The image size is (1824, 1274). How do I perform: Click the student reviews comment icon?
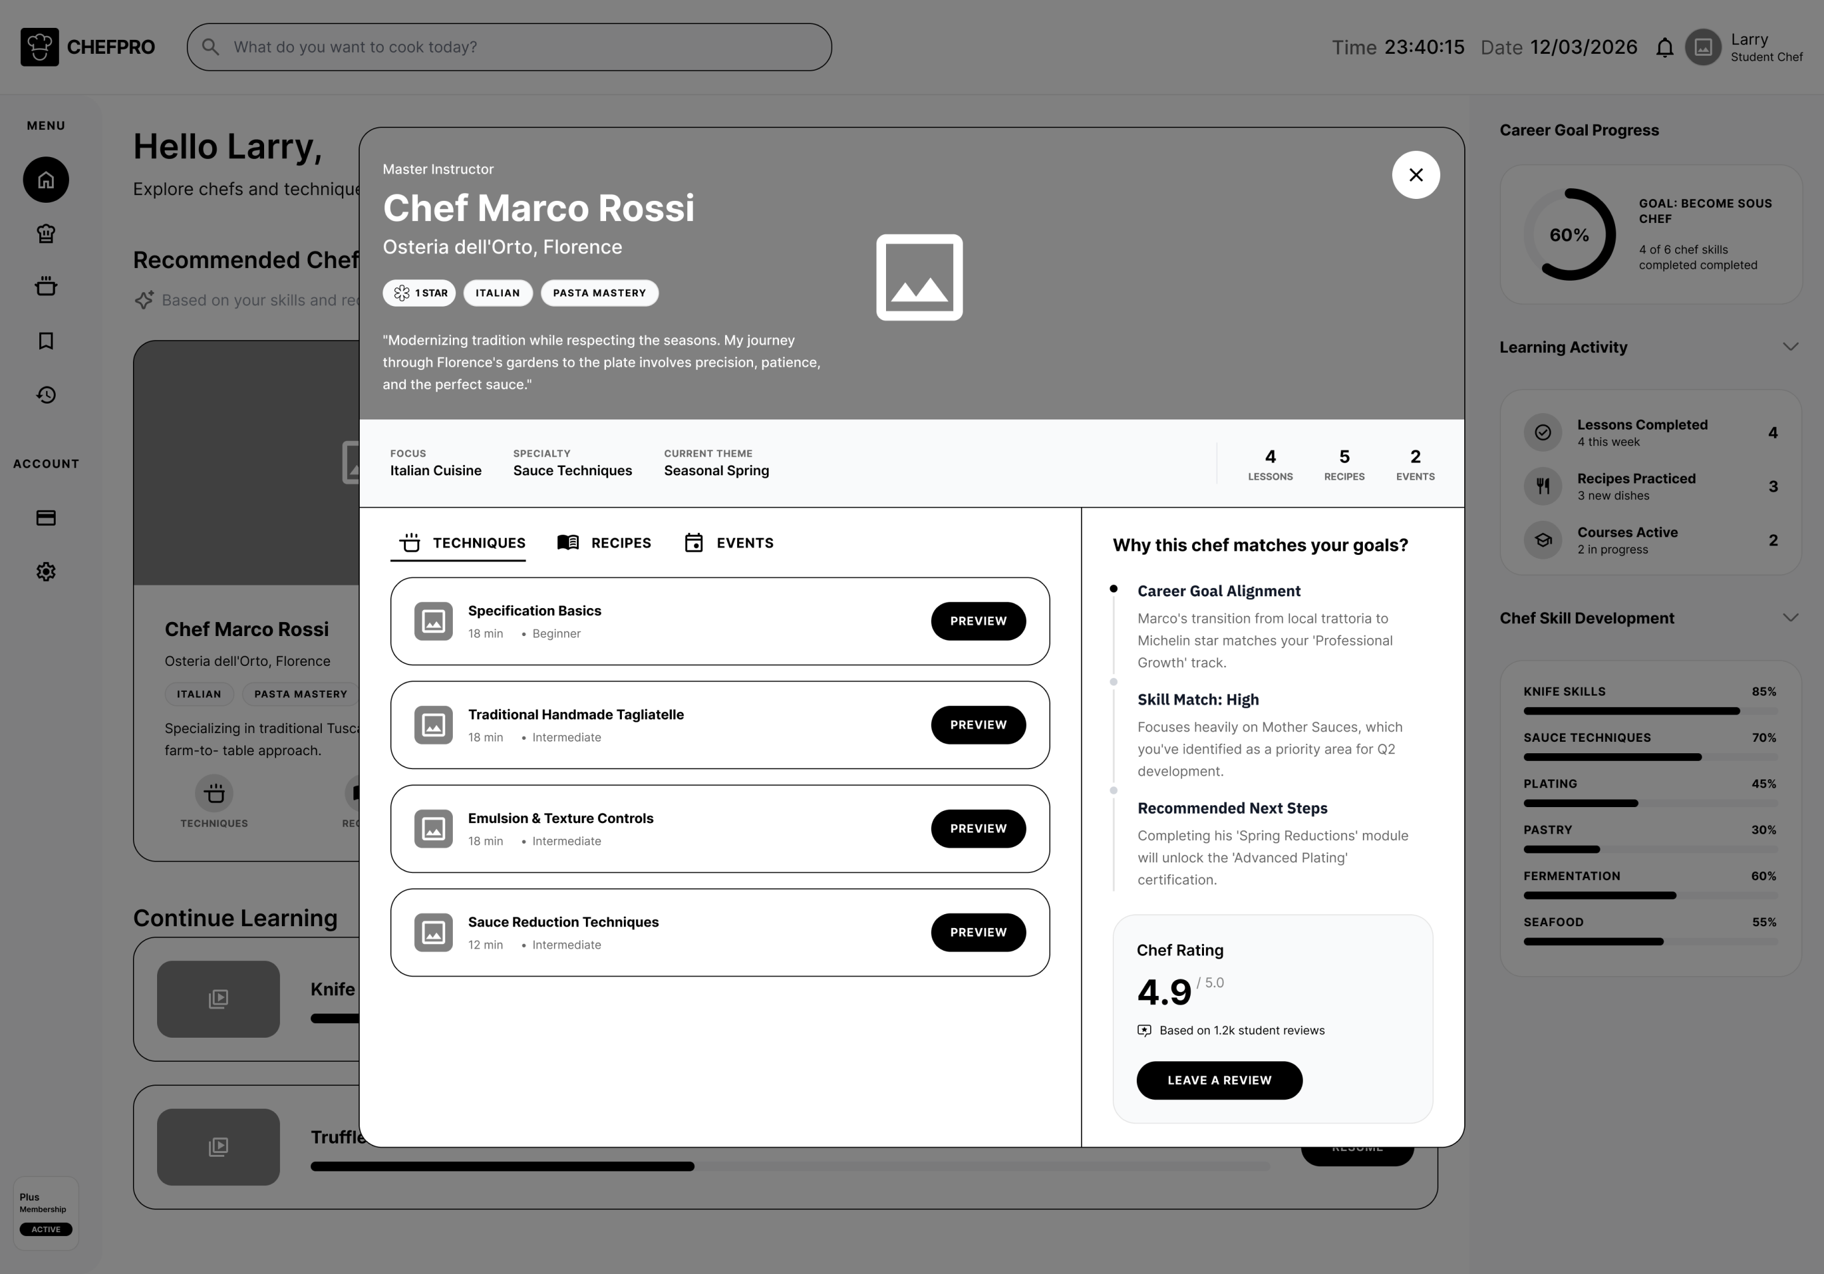[1144, 1031]
